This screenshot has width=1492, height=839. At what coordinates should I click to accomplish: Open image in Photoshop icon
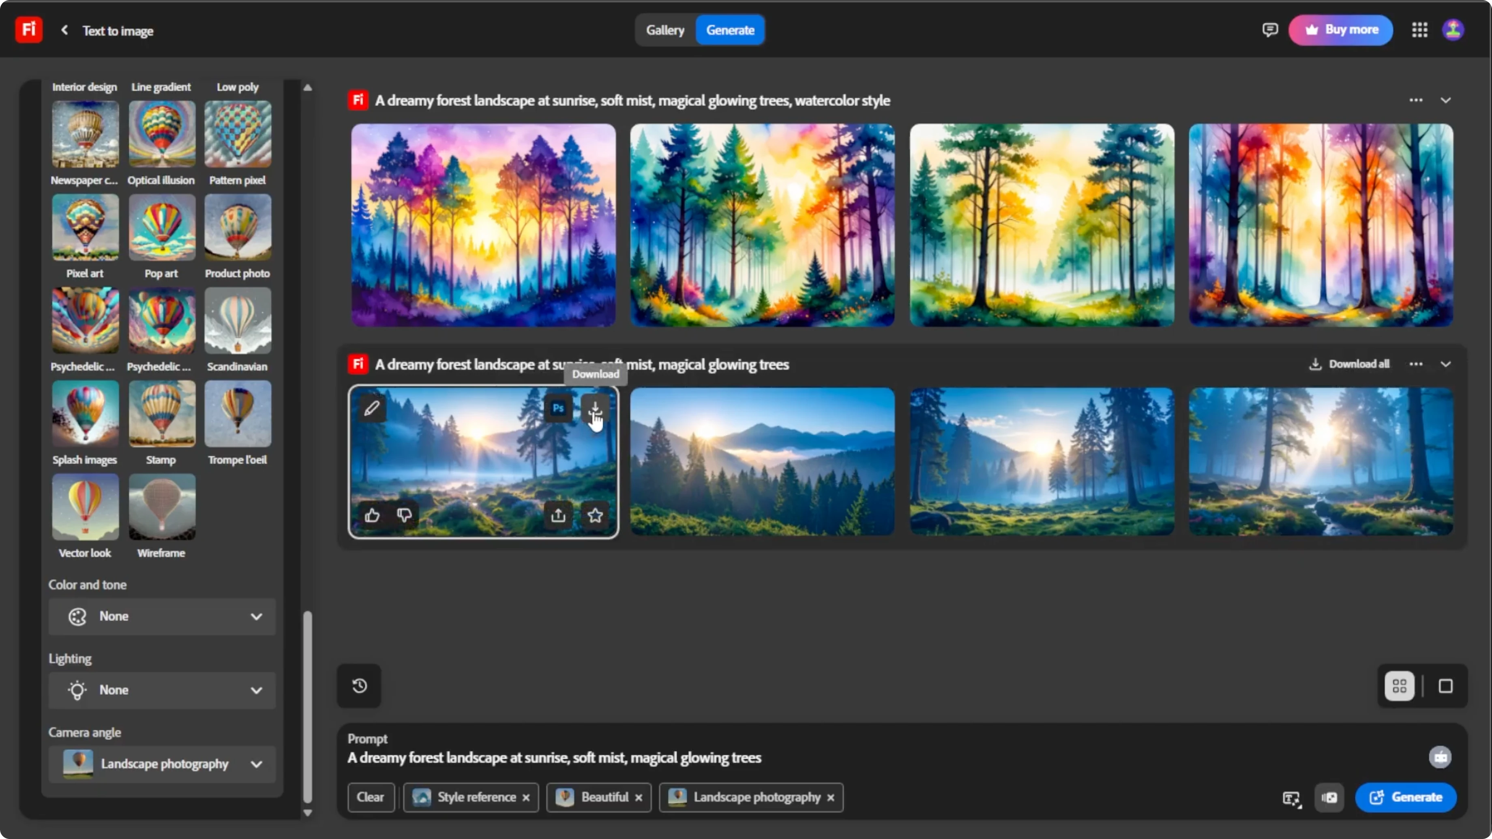coord(558,408)
